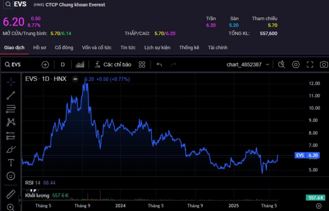Select the trend line drawing tool

click(11, 95)
